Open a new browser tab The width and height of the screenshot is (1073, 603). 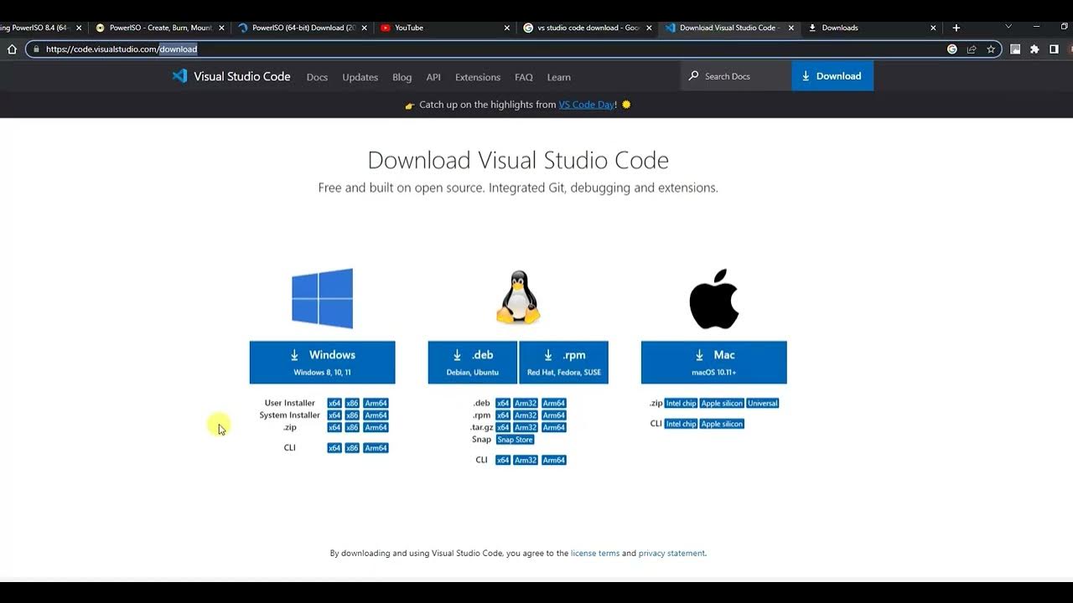click(956, 28)
